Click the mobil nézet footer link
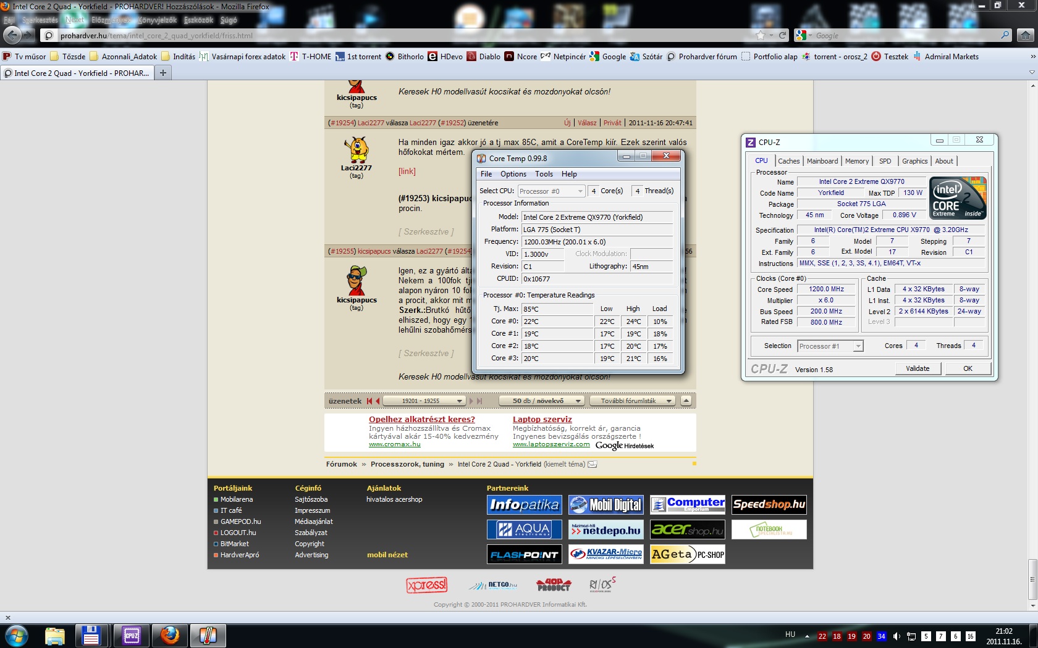Viewport: 1038px width, 648px height. point(387,555)
